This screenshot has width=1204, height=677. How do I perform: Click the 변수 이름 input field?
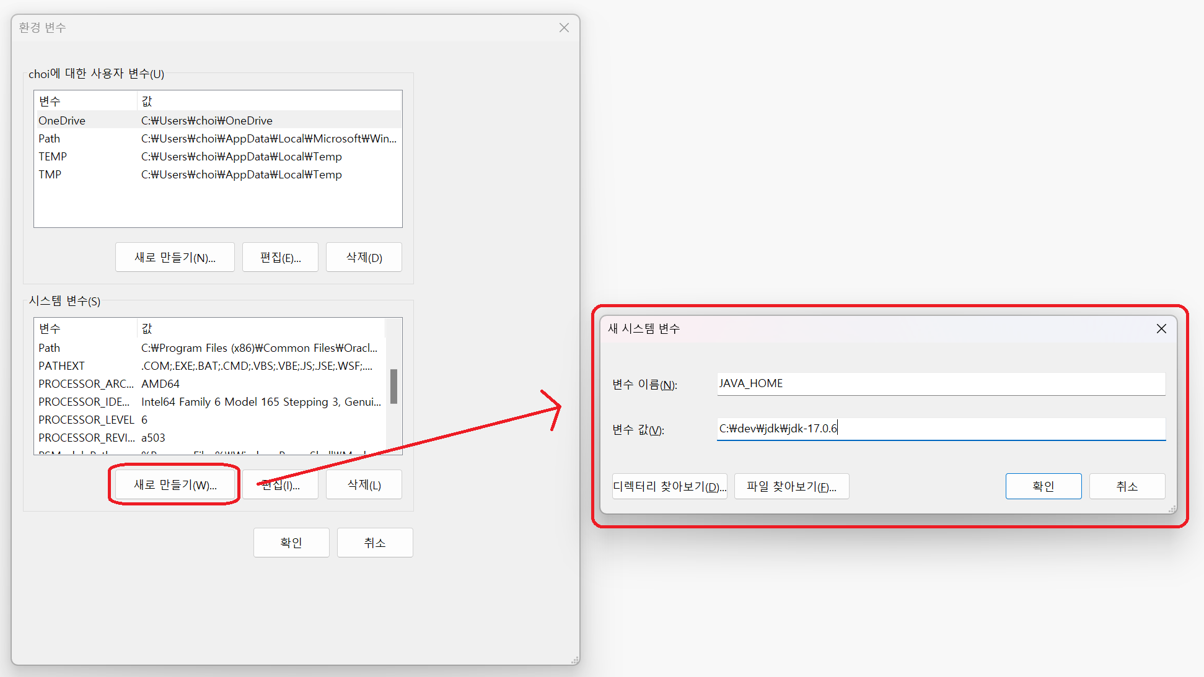941,383
